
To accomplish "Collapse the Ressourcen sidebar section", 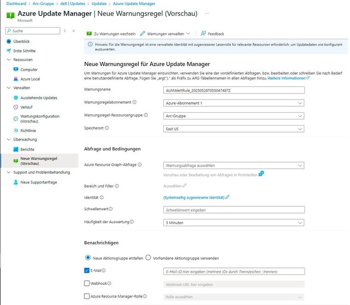I will 9,59.
